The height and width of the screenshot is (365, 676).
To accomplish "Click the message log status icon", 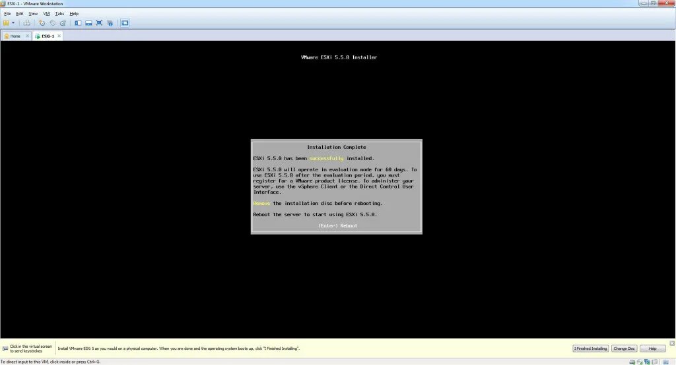I will [x=666, y=362].
